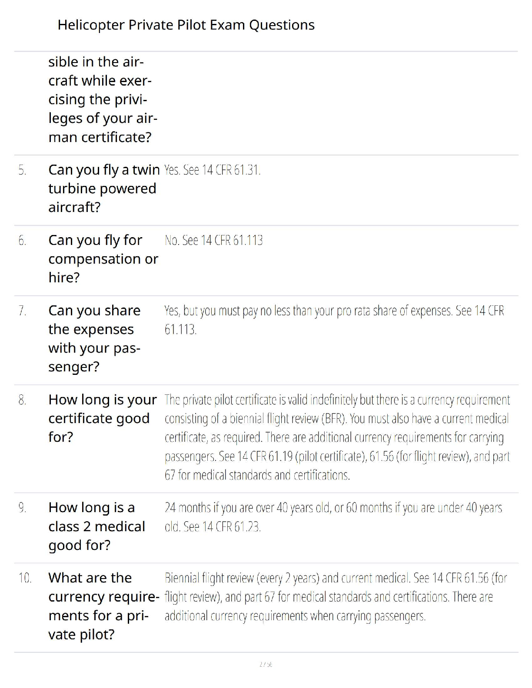Click the answer starting 'Biennial flight review (every 2 years)'
Image resolution: width=532 pixels, height=688 pixels.
(x=336, y=597)
